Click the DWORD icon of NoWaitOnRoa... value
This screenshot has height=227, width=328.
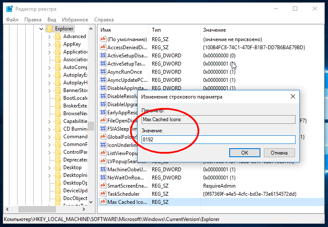coord(103,177)
